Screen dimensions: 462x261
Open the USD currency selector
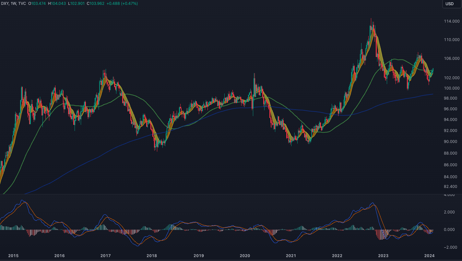pos(449,4)
